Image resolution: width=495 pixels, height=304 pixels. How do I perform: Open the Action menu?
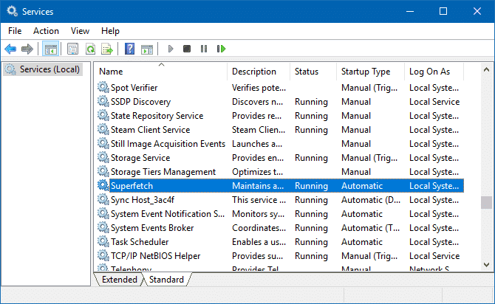46,31
